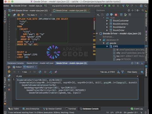Collapse the geode schema node
The width and height of the screenshot is (152, 114).
[x=104, y=43]
